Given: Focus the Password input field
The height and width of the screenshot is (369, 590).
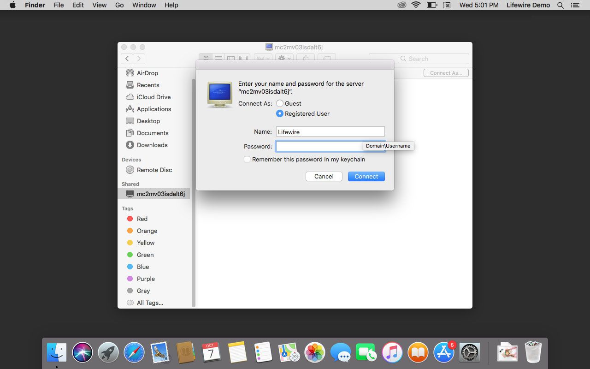Looking at the screenshot, I should 330,146.
